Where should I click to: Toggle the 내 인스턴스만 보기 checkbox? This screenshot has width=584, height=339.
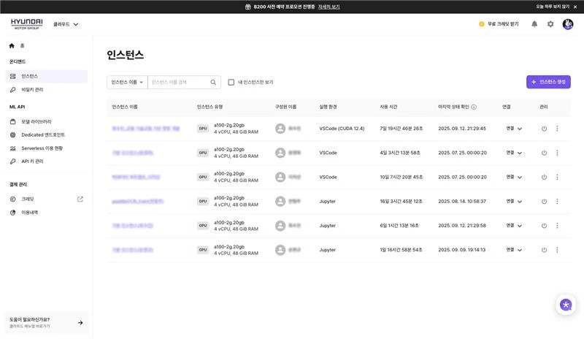pos(231,82)
